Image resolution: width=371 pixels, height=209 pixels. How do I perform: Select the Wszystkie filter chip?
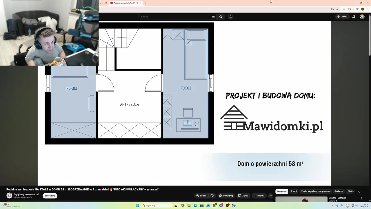(282, 191)
